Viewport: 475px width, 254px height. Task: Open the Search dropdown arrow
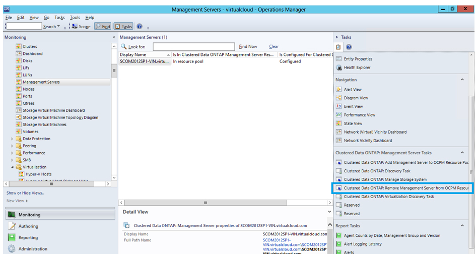click(59, 27)
